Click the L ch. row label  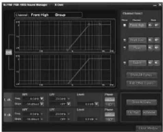pyautogui.click(x=8, y=100)
